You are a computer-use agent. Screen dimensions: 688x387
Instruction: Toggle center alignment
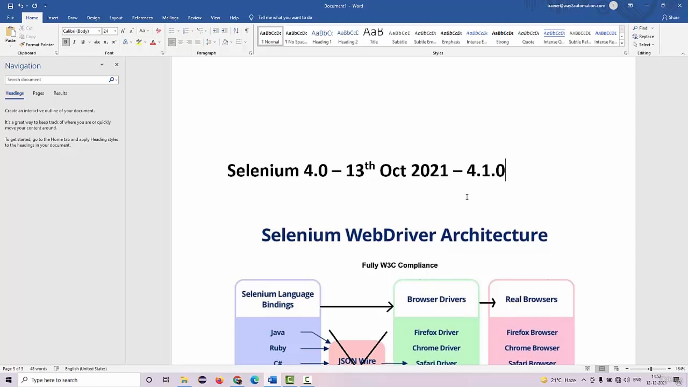click(181, 42)
